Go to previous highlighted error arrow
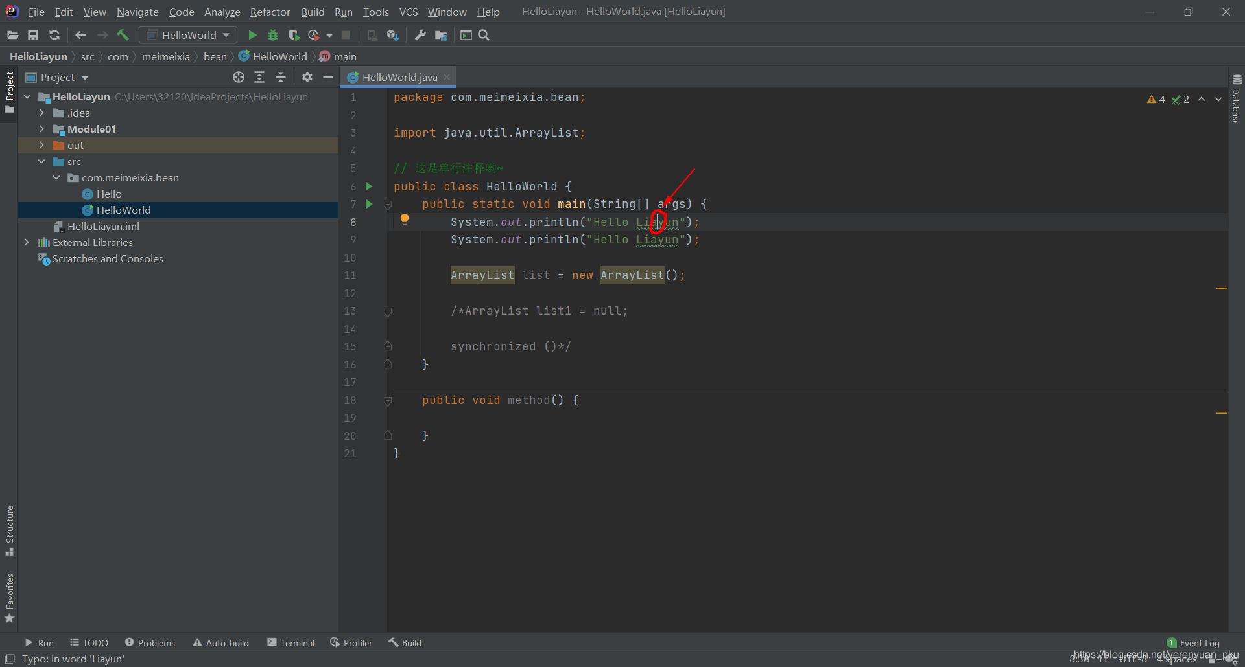Viewport: 1245px width, 667px height. (x=1202, y=99)
